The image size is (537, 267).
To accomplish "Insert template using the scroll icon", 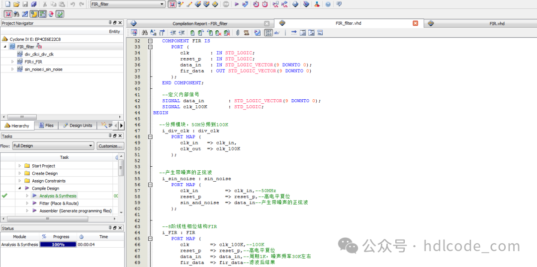I will click(x=246, y=33).
